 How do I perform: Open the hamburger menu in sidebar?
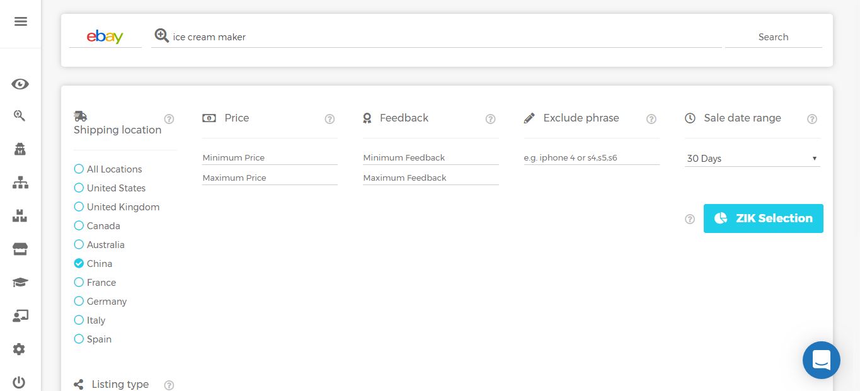tap(20, 21)
